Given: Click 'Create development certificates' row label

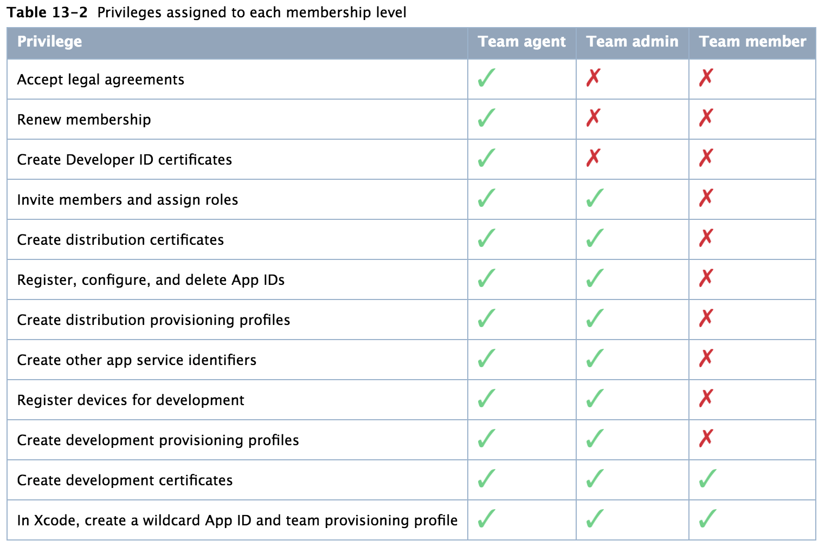Looking at the screenshot, I should pos(125,480).
